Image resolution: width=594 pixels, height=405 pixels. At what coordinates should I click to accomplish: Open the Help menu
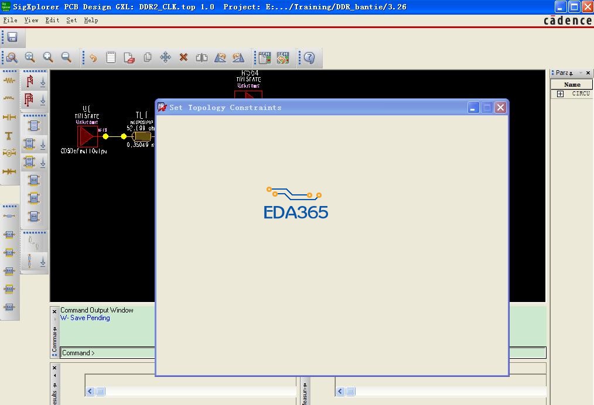[91, 20]
